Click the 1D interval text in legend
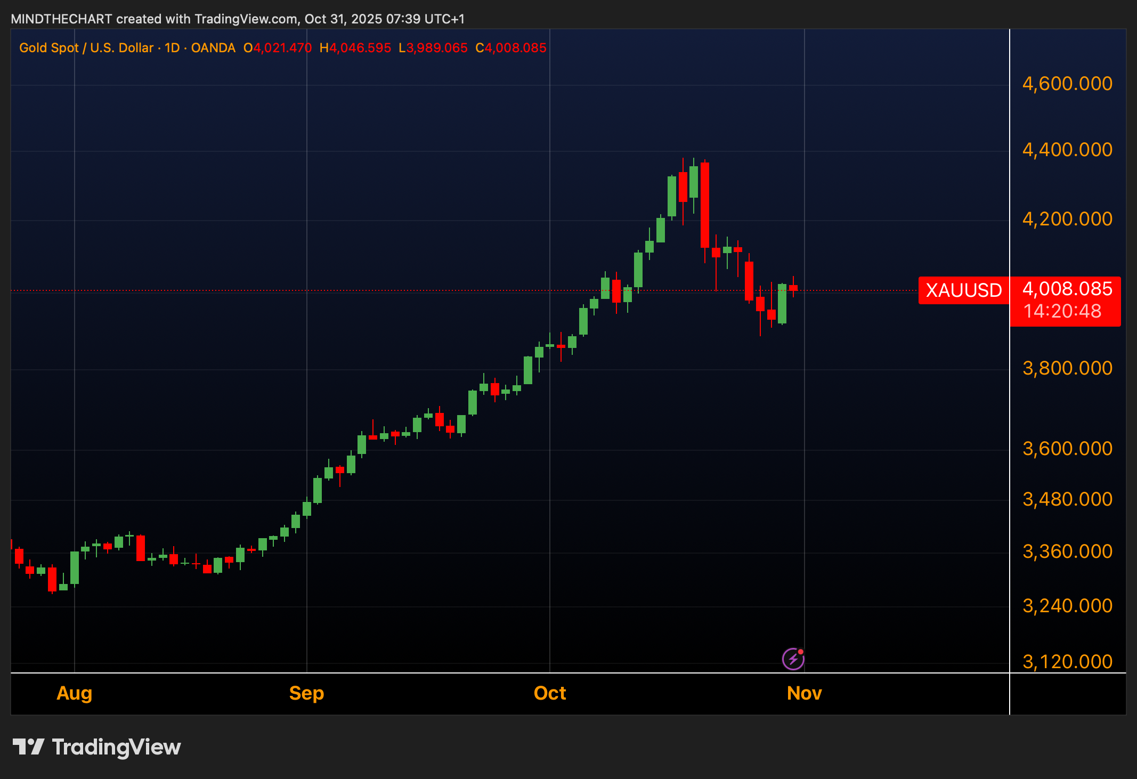The image size is (1137, 779). tap(172, 48)
